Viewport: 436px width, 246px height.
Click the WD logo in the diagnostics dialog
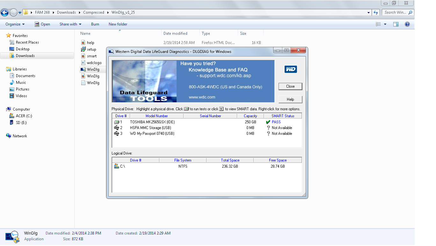click(291, 69)
